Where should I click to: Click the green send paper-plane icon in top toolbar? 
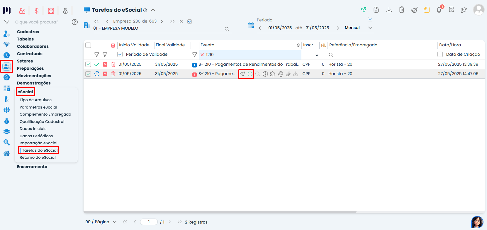364,10
